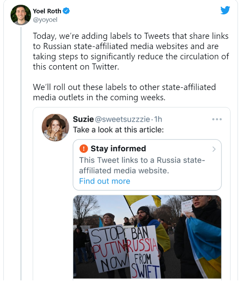This screenshot has height=281, width=240.
Task: Click the 1h timestamp on the quoted tweet
Action: (158, 119)
